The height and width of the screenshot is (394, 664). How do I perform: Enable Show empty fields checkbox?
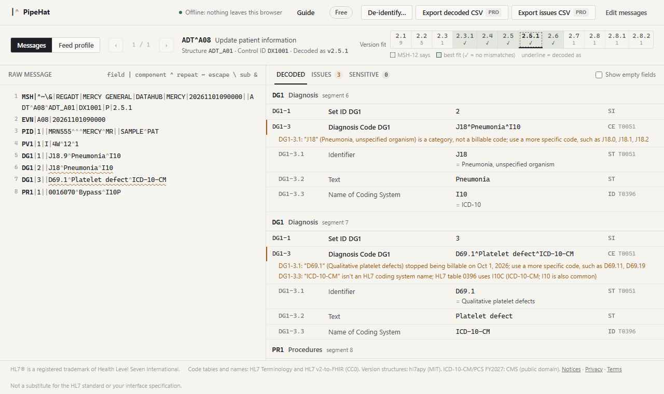coord(599,75)
